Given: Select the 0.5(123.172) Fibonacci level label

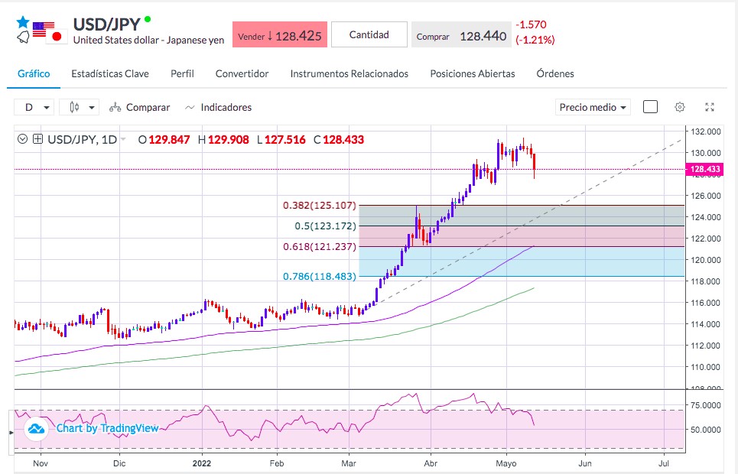Looking at the screenshot, I should coord(326,226).
